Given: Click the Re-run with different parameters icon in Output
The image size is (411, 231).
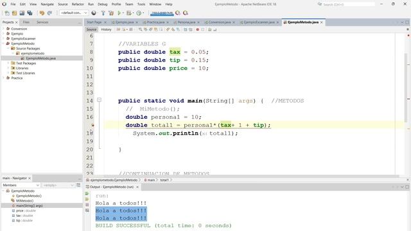Looking at the screenshot, I should (x=87, y=200).
